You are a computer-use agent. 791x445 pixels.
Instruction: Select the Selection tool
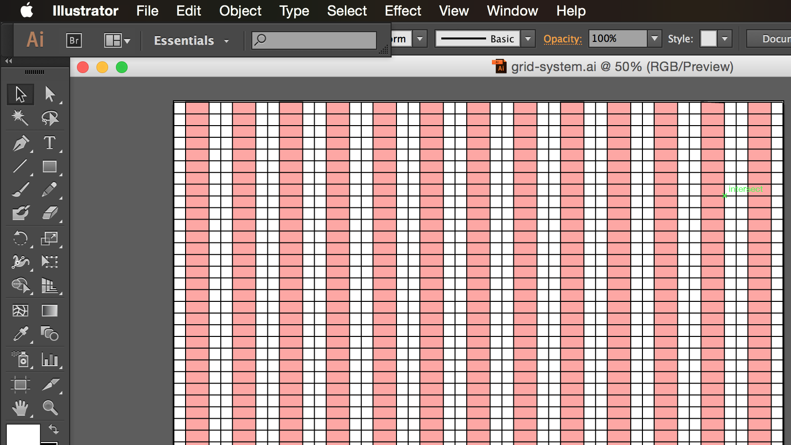[20, 94]
